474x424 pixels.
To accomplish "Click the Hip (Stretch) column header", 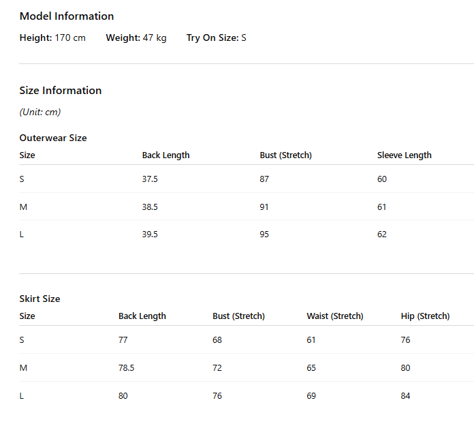I will click(x=425, y=316).
